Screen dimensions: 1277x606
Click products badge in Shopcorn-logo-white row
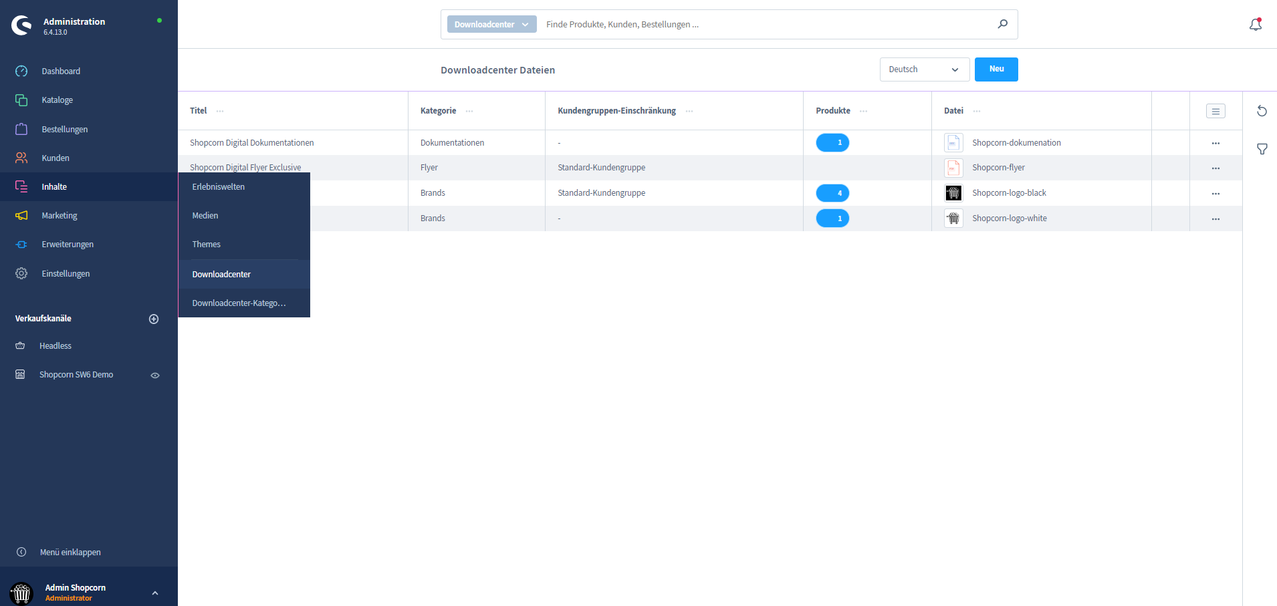click(832, 218)
